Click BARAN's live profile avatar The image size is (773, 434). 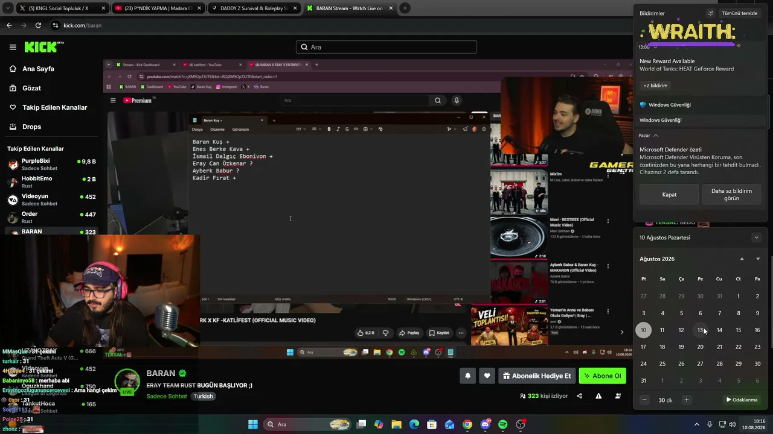click(127, 382)
